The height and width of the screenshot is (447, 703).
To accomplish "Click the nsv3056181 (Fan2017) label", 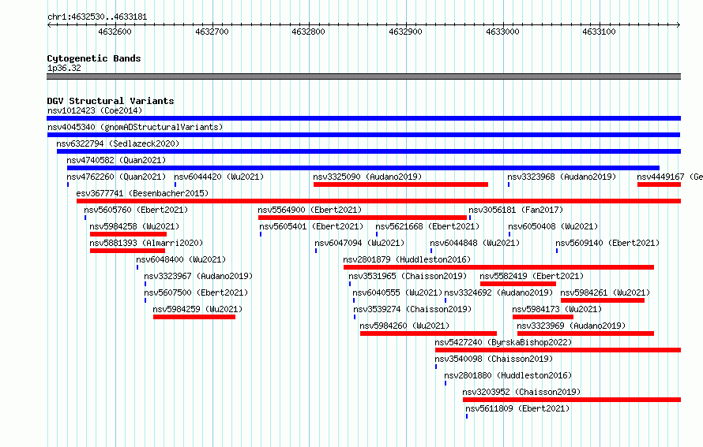I will tap(516, 210).
